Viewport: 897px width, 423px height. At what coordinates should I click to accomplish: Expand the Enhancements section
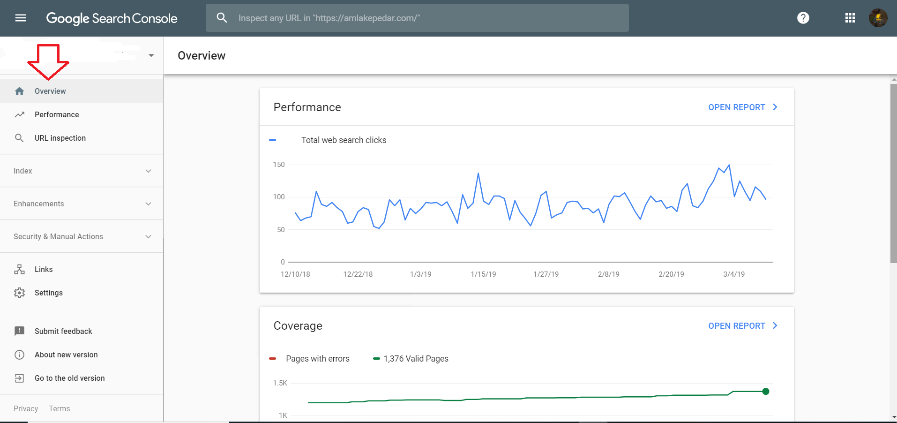point(148,204)
